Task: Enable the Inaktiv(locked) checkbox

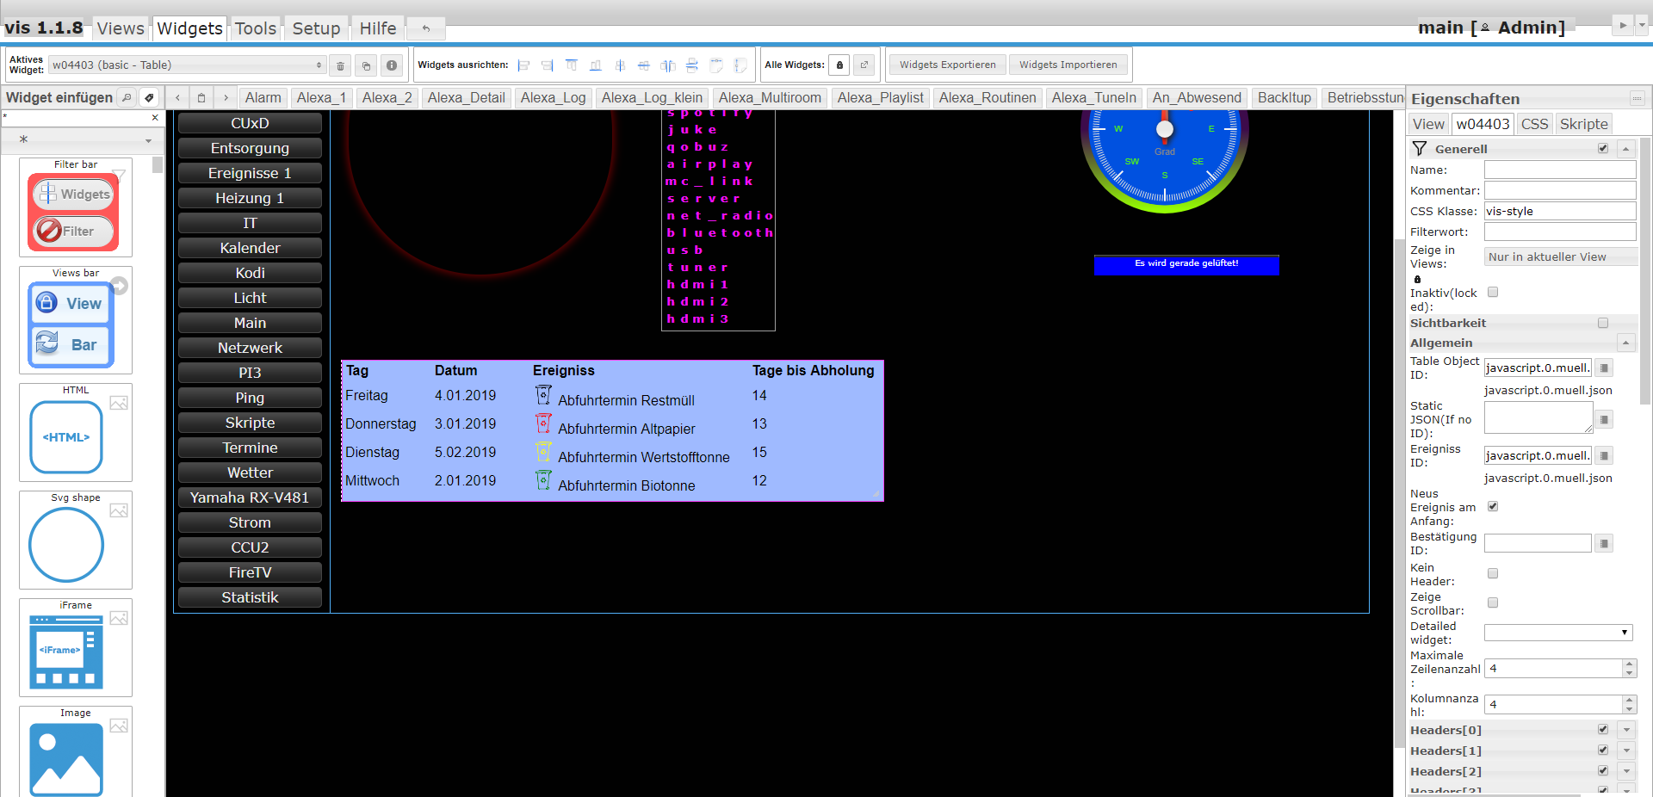Action: [x=1493, y=293]
